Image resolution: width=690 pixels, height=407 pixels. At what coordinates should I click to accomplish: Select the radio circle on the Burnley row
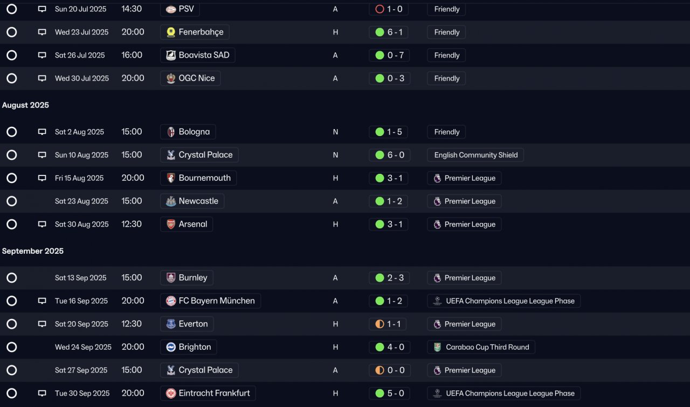point(12,278)
